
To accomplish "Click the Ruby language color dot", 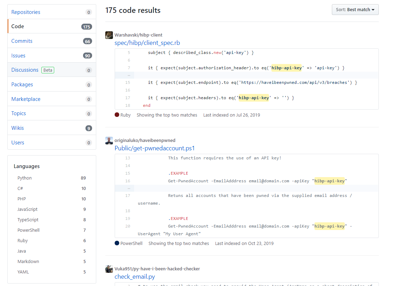I will (117, 115).
